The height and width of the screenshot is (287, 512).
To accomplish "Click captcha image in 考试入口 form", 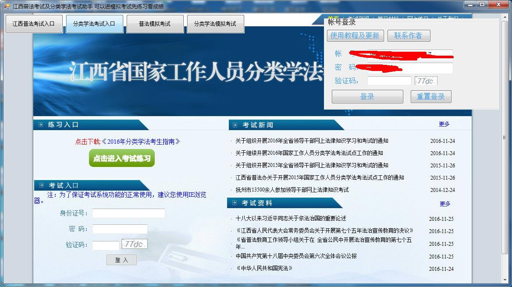I will pos(134,244).
